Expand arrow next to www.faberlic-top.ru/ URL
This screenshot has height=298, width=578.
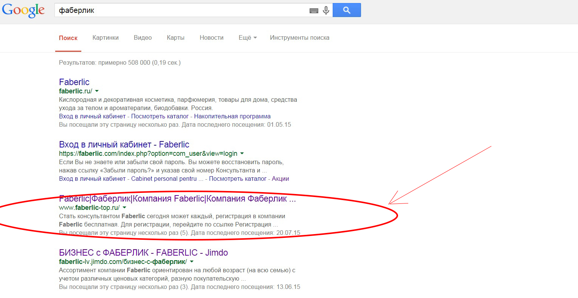click(x=124, y=208)
